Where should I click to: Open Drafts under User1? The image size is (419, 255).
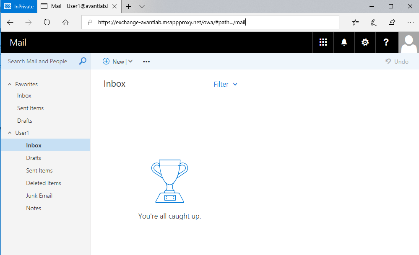pos(34,158)
